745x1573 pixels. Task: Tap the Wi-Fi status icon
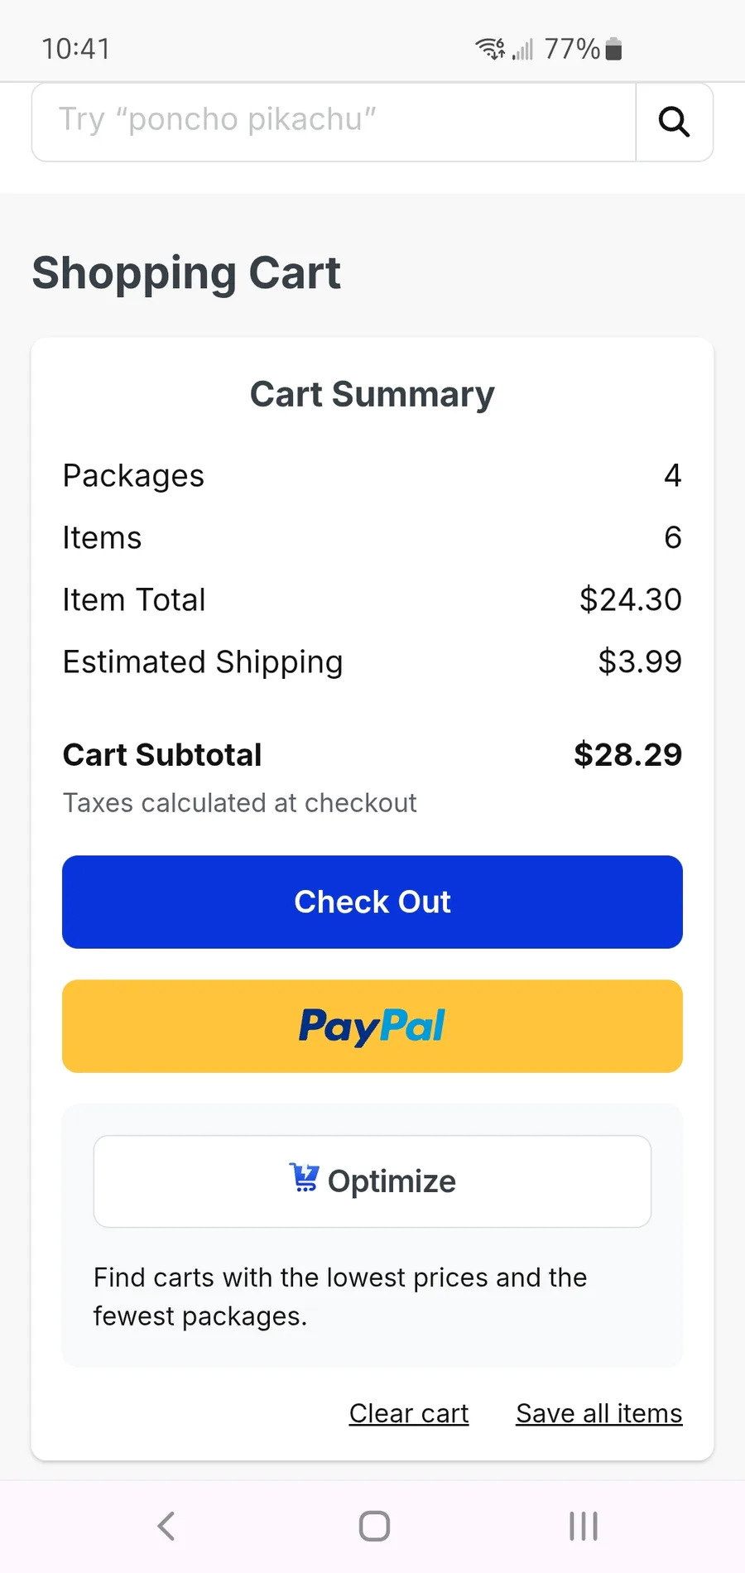pos(490,49)
